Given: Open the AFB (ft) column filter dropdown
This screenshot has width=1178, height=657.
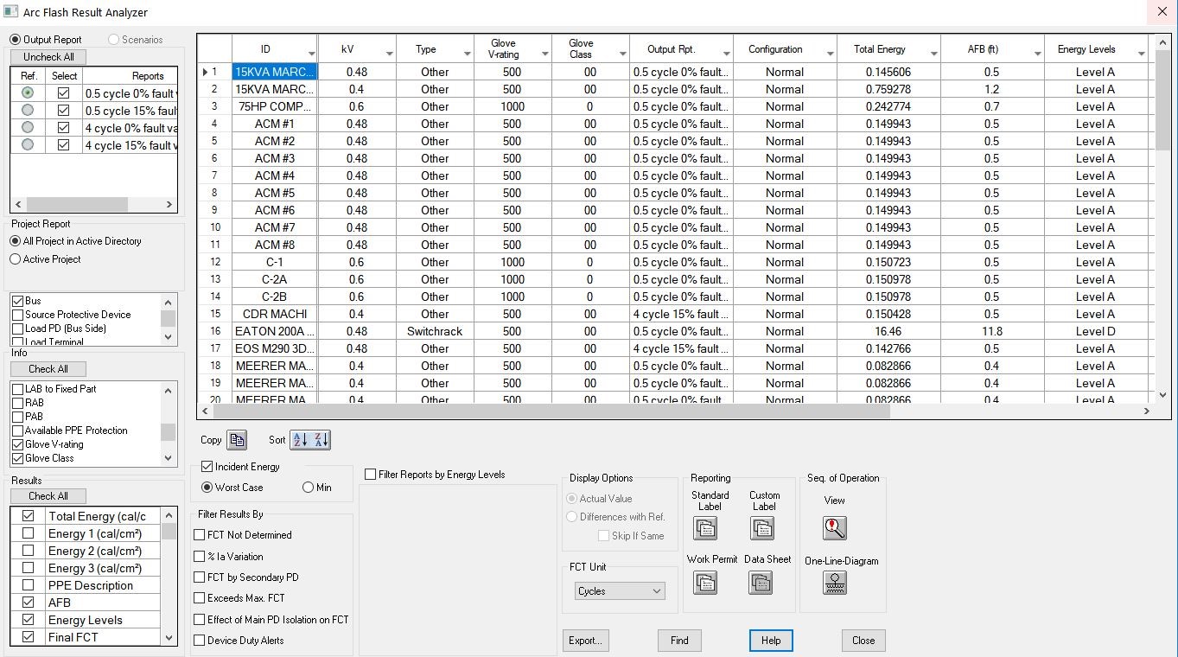Looking at the screenshot, I should 1037,54.
